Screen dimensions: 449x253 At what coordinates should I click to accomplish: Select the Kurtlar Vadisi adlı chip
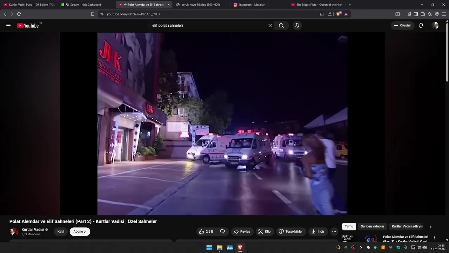coord(408,227)
